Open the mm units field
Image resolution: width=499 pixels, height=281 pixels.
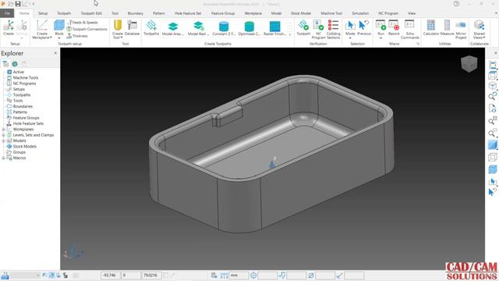pos(239,276)
